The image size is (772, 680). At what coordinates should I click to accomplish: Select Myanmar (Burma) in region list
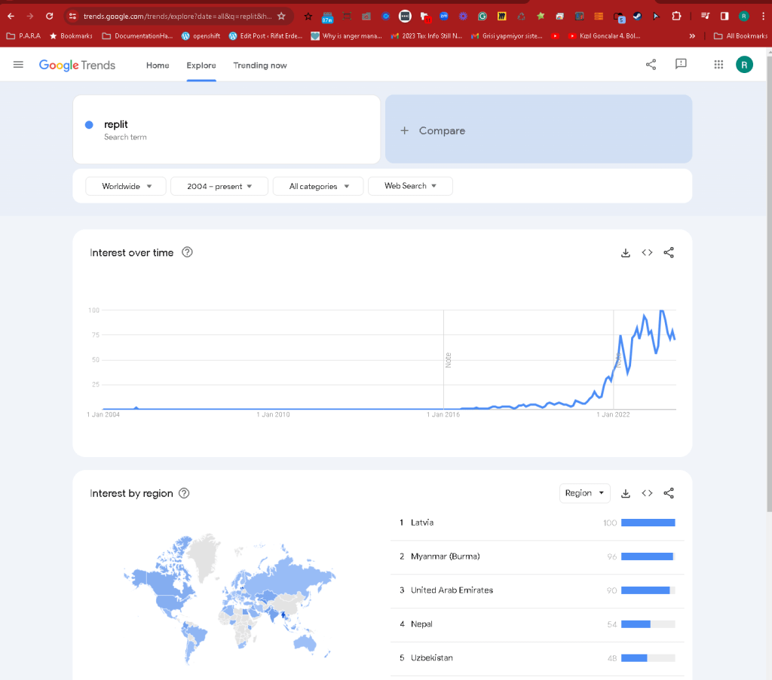coord(537,557)
